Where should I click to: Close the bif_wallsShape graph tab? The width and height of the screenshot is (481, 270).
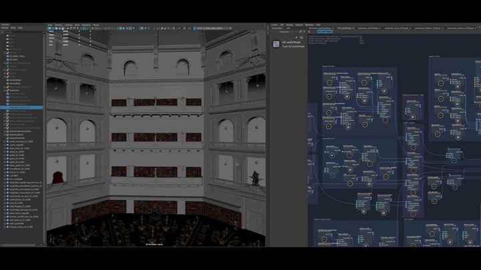[353, 28]
